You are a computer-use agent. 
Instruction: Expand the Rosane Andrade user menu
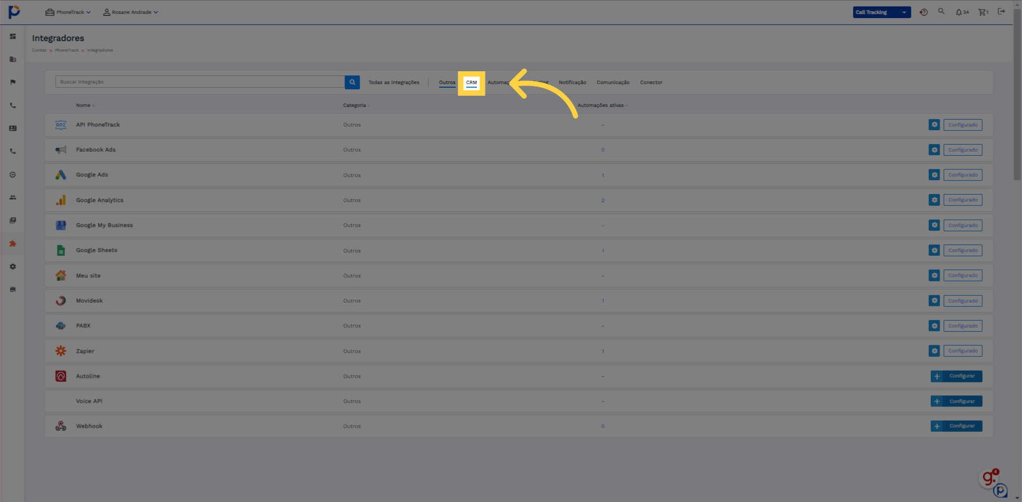(x=130, y=12)
